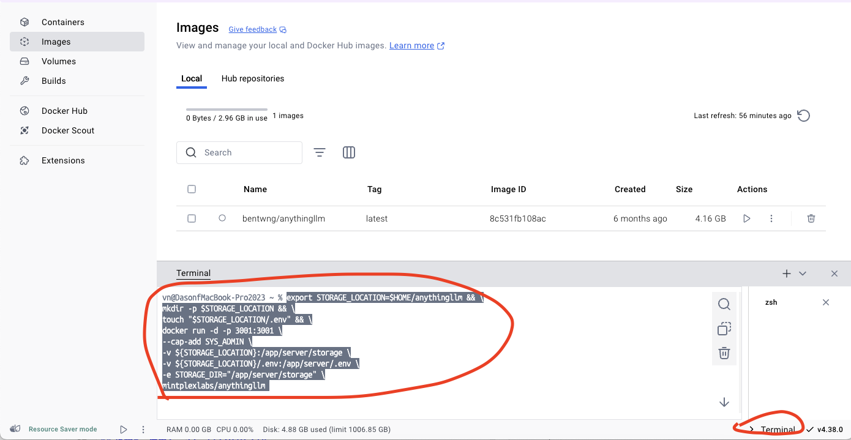The height and width of the screenshot is (440, 851).
Task: Select all images with header checkbox
Action: coord(192,189)
